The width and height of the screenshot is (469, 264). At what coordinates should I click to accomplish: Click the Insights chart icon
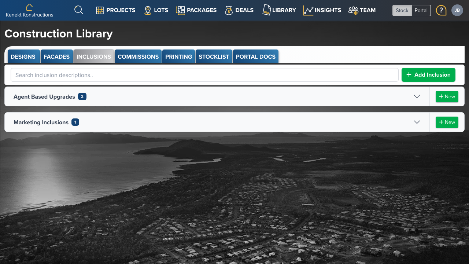click(x=308, y=10)
